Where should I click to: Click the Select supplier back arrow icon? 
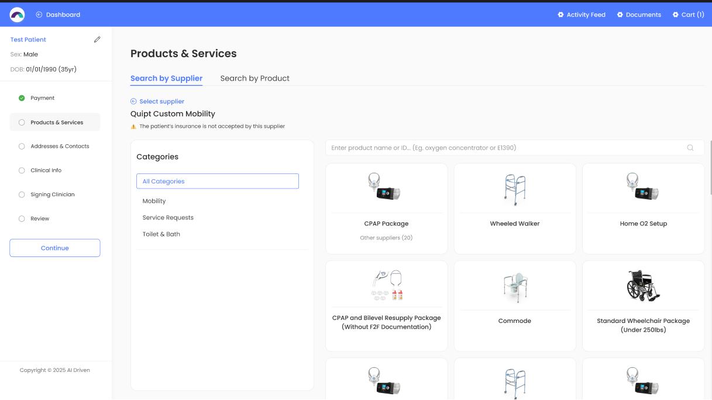pos(133,102)
